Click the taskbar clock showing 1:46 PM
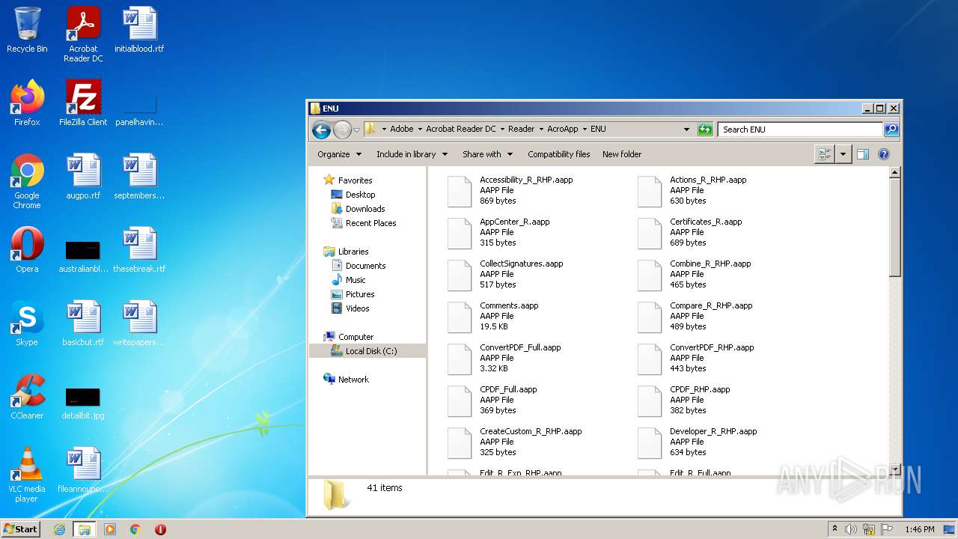The height and width of the screenshot is (539, 958). (920, 529)
